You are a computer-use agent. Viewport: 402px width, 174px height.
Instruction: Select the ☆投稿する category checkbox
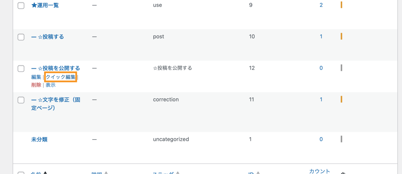21,37
